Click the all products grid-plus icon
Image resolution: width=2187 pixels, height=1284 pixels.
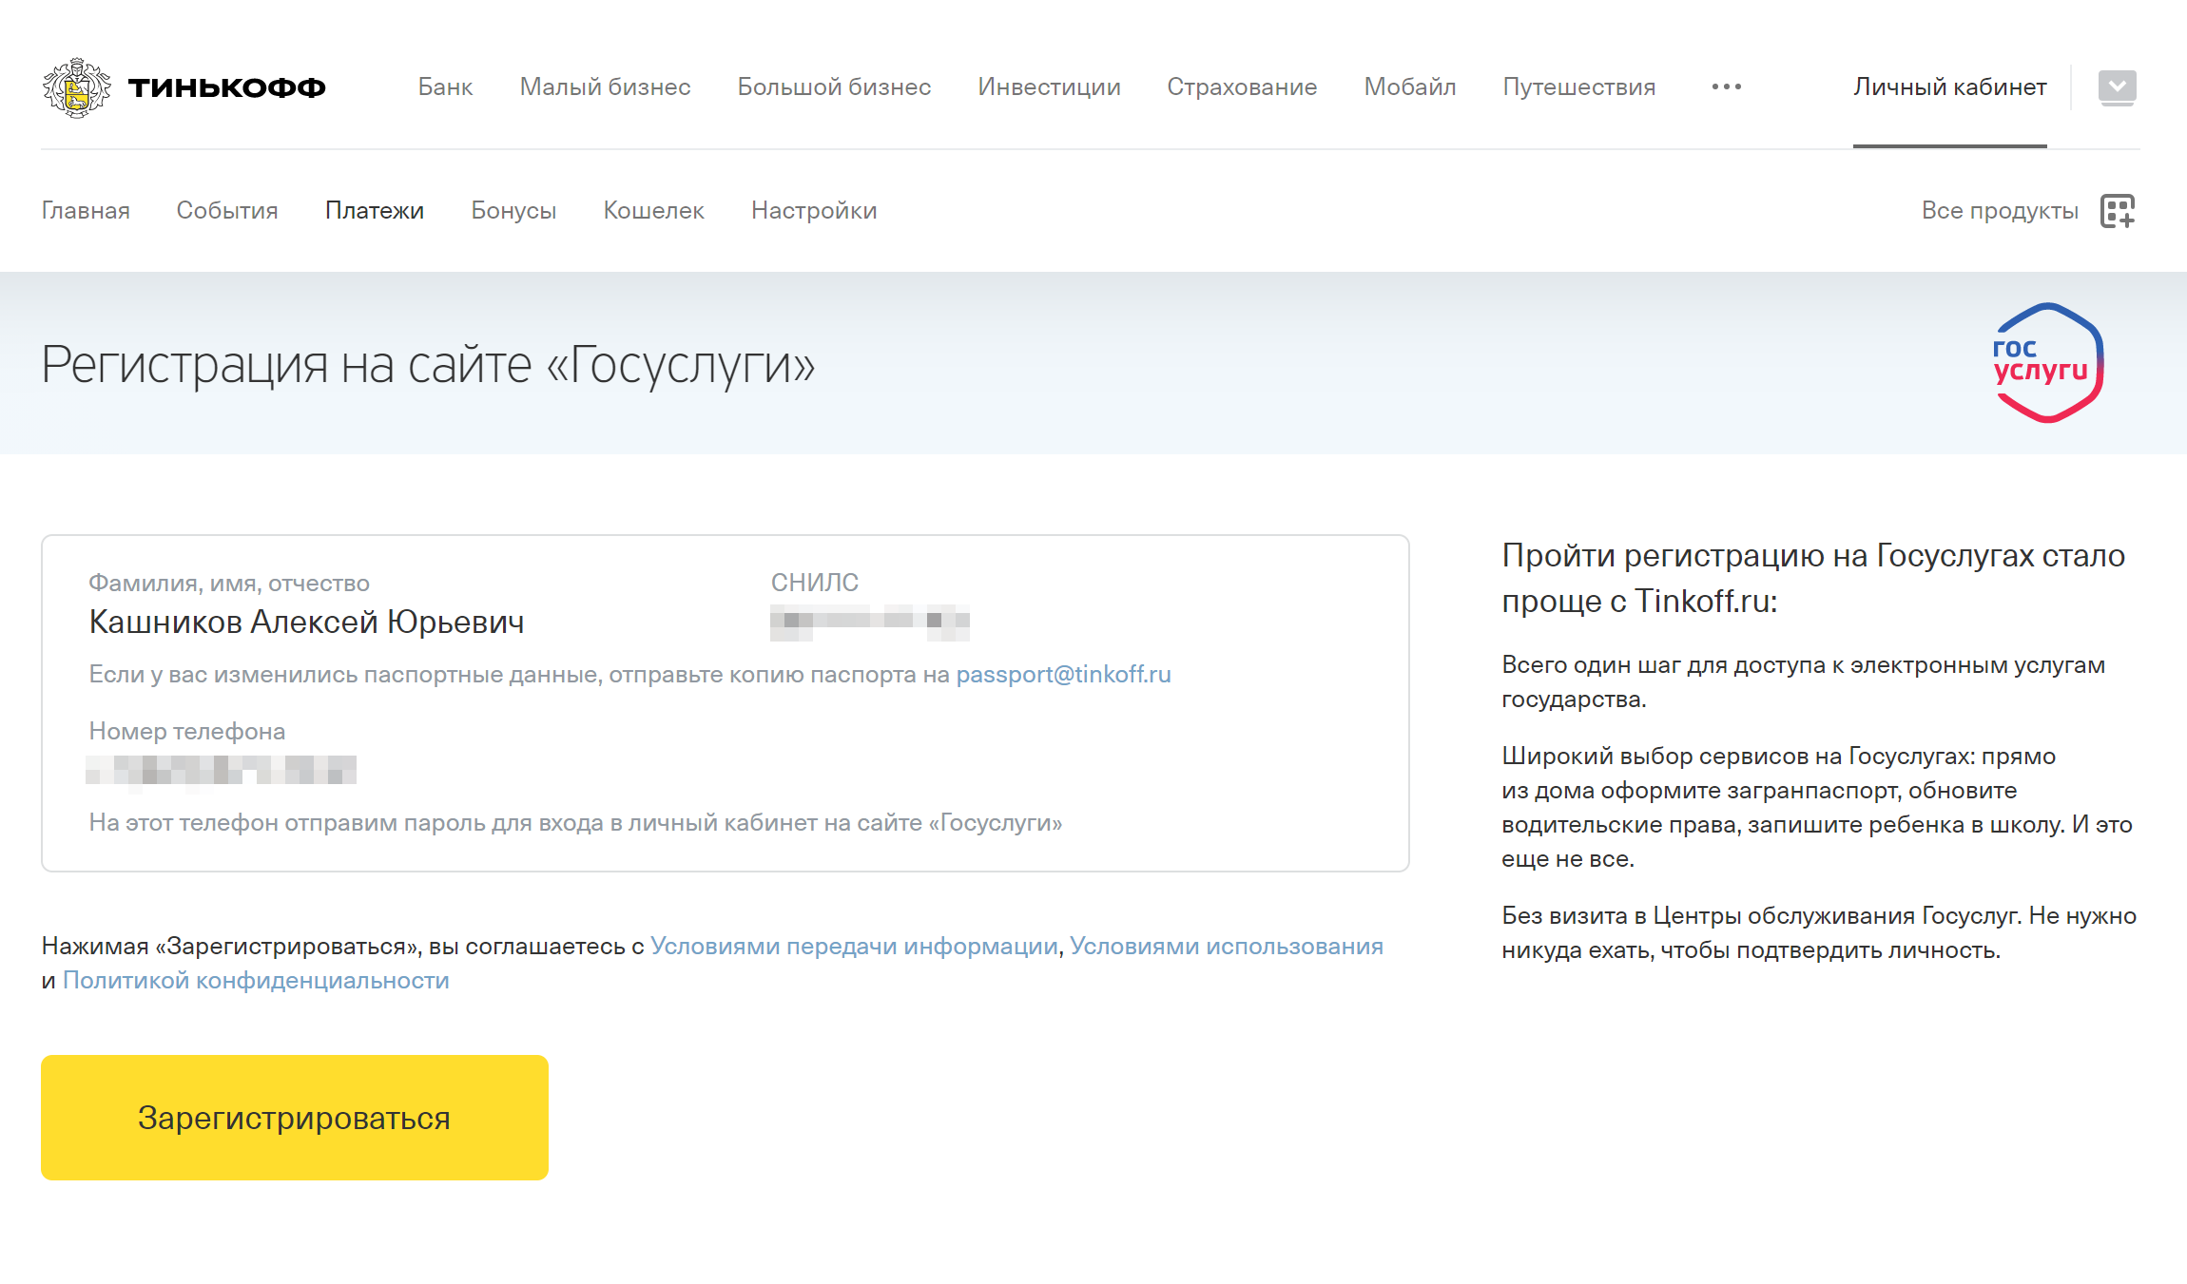(2118, 211)
